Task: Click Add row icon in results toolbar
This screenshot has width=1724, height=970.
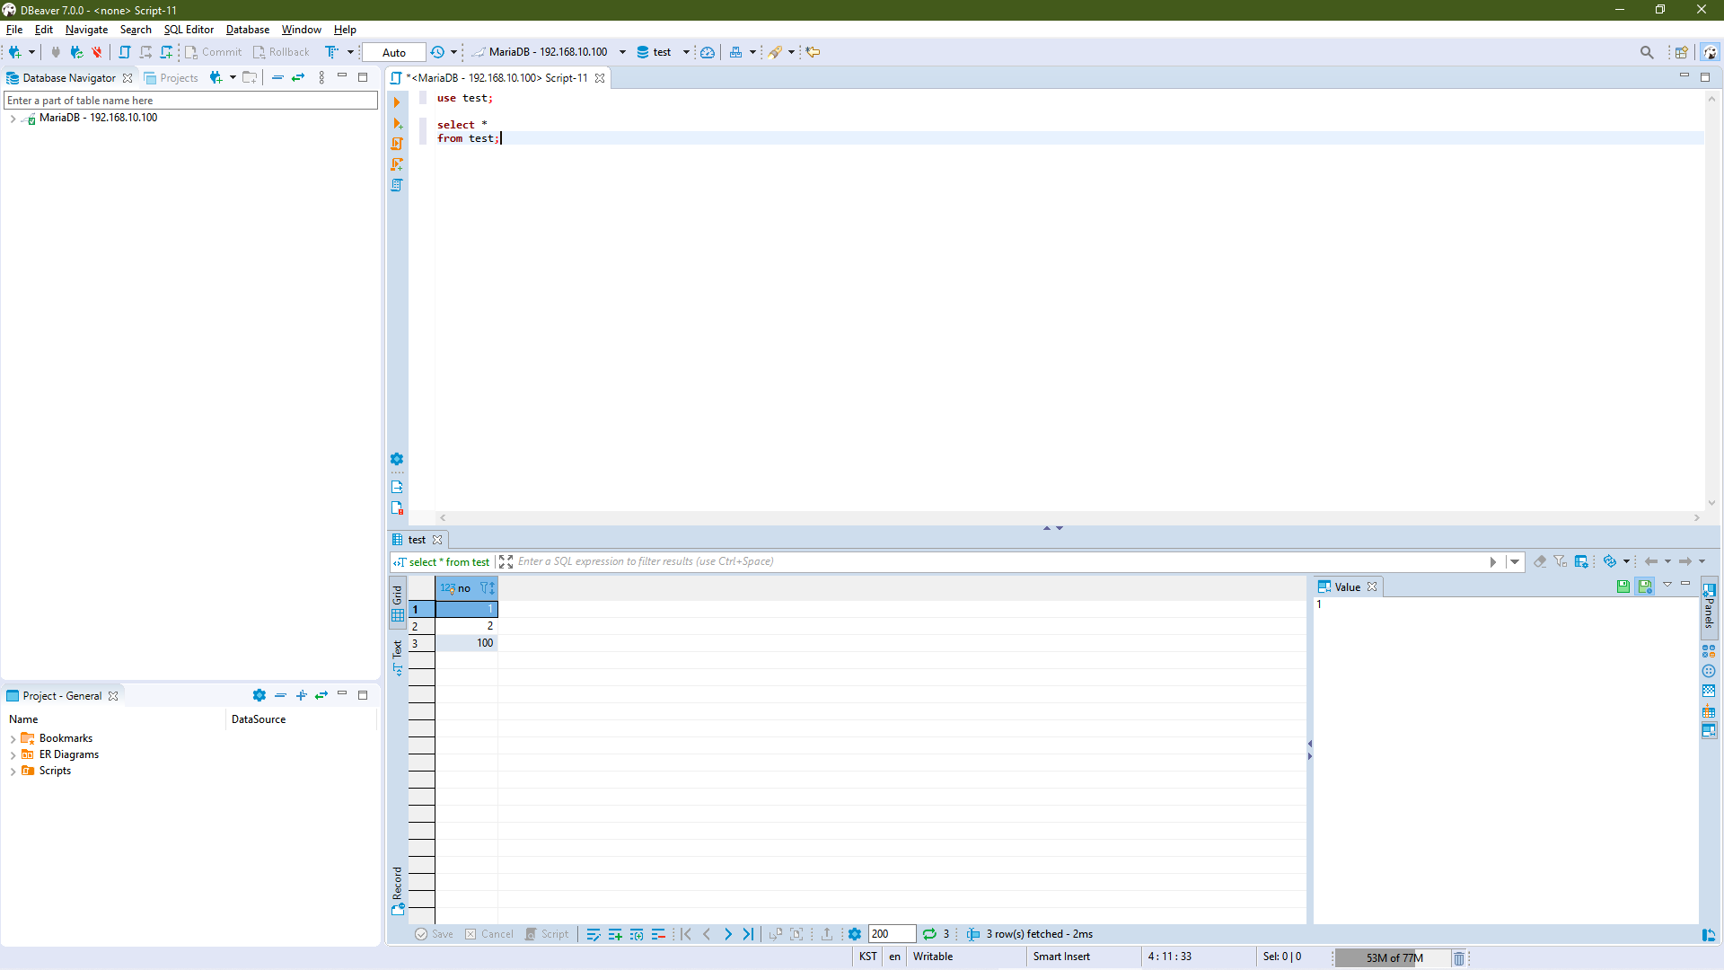Action: coord(615,934)
